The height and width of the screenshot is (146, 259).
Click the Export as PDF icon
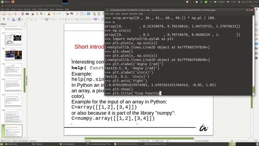pos(23,14)
